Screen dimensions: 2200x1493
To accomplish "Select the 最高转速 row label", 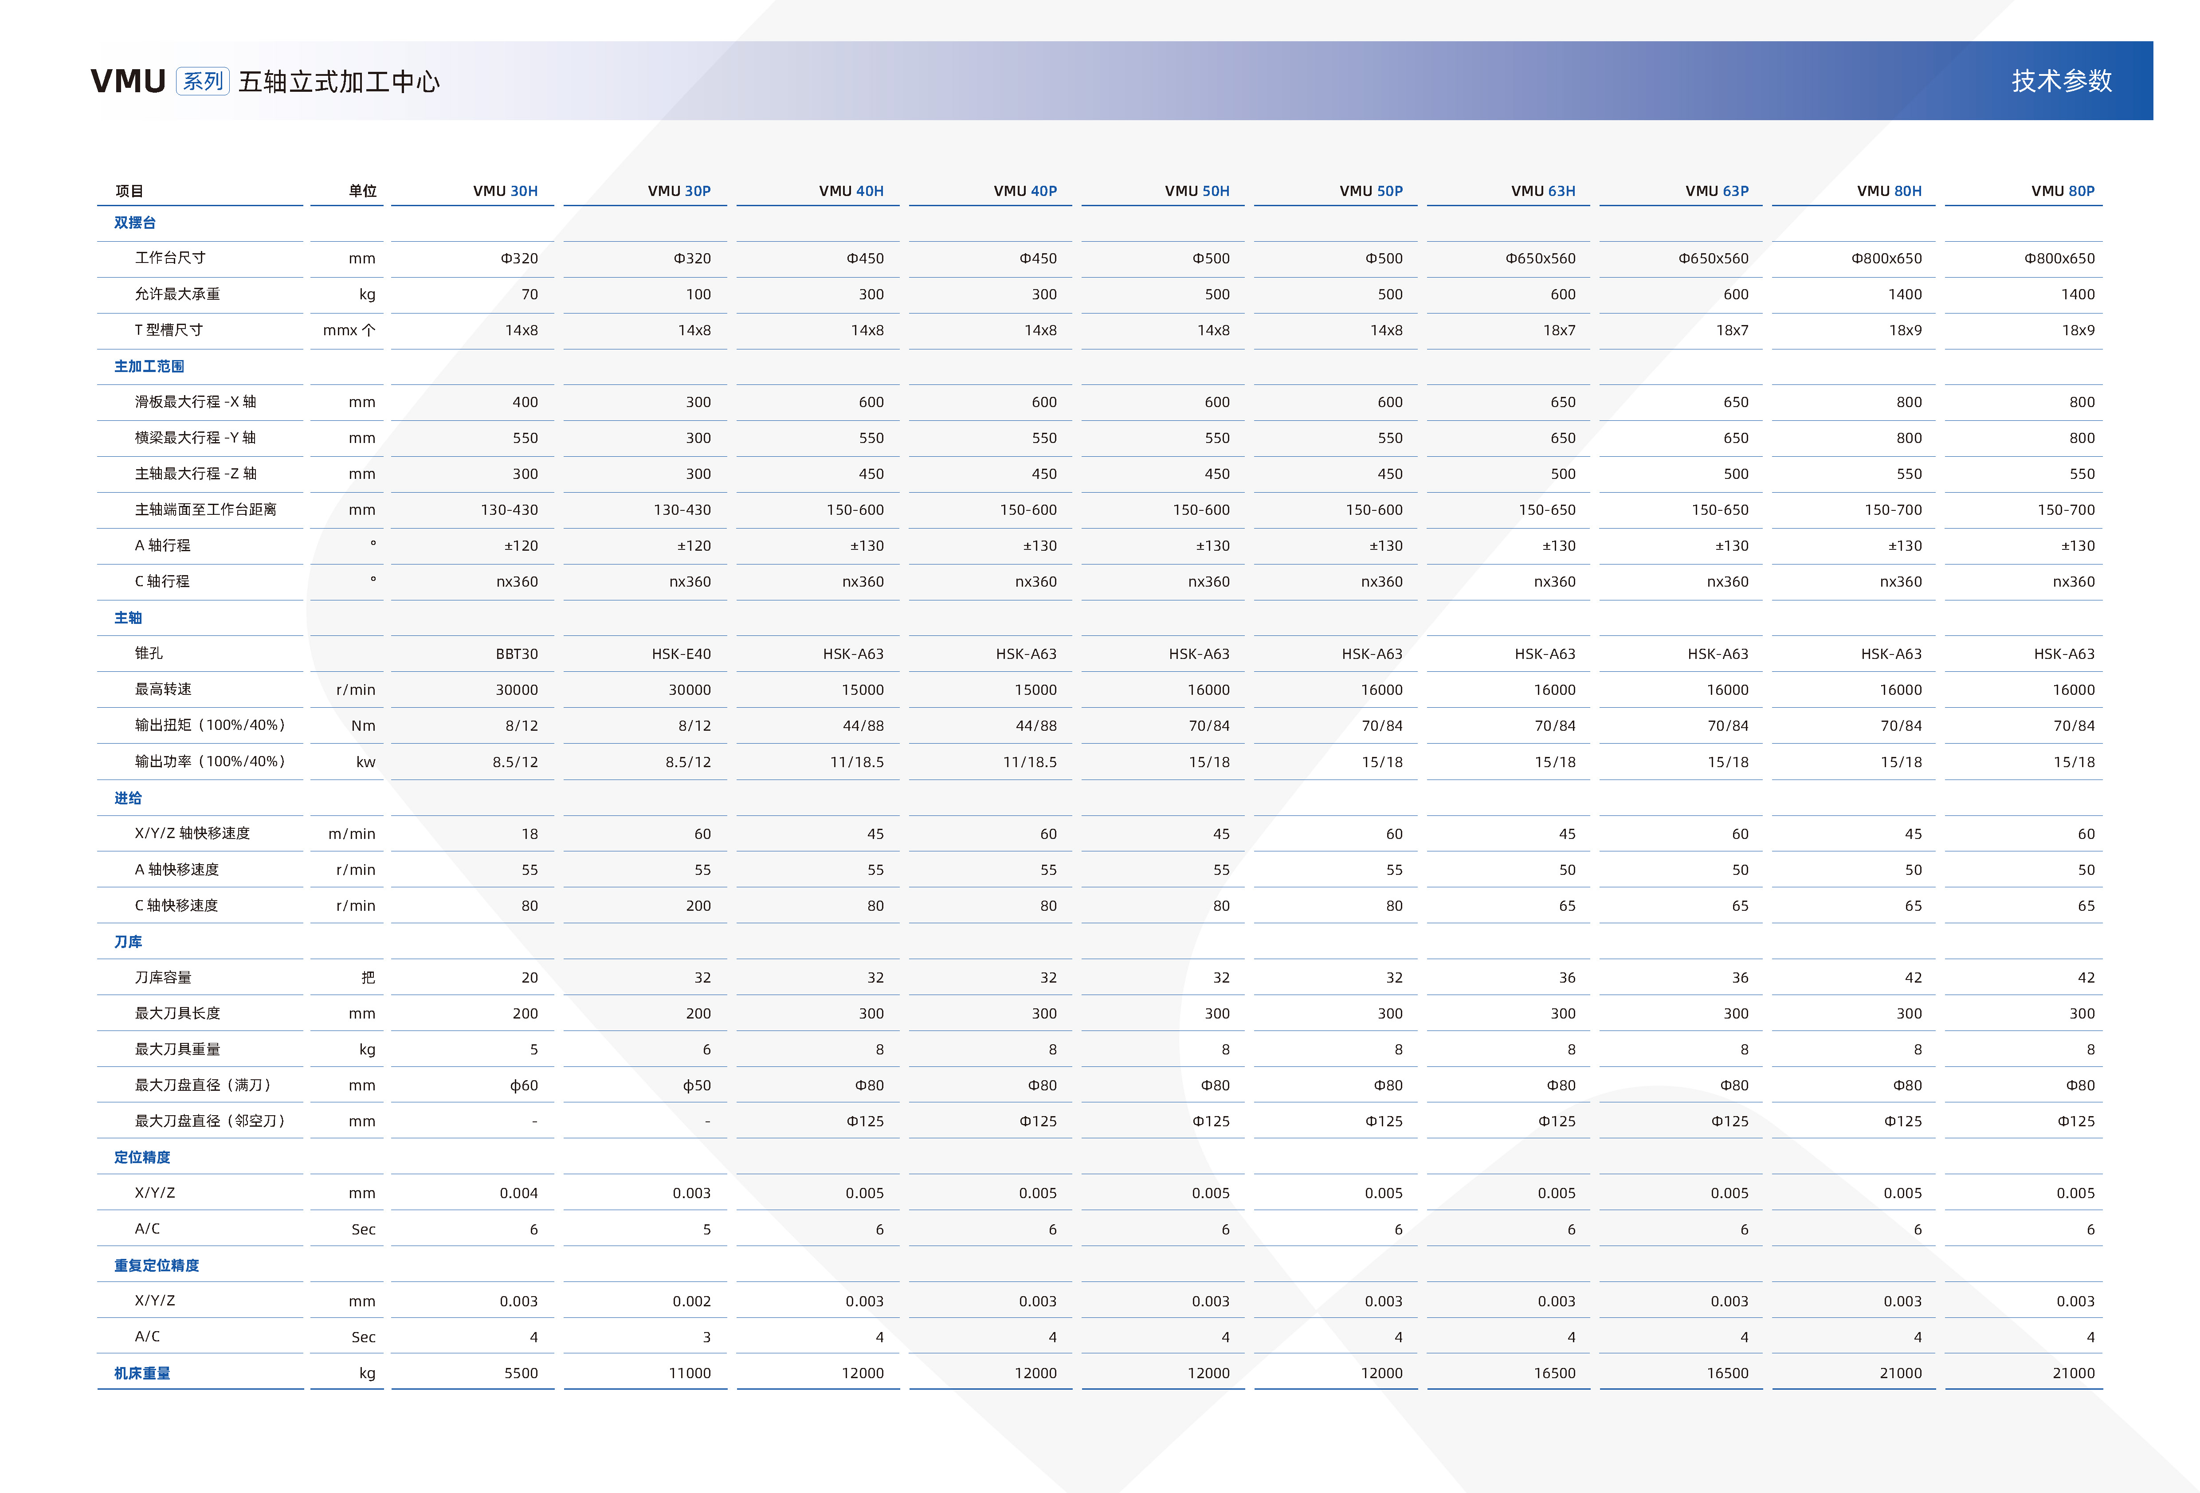I will [163, 689].
